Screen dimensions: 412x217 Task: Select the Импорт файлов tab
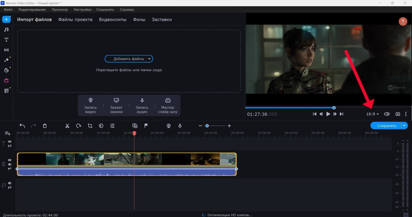pos(34,19)
